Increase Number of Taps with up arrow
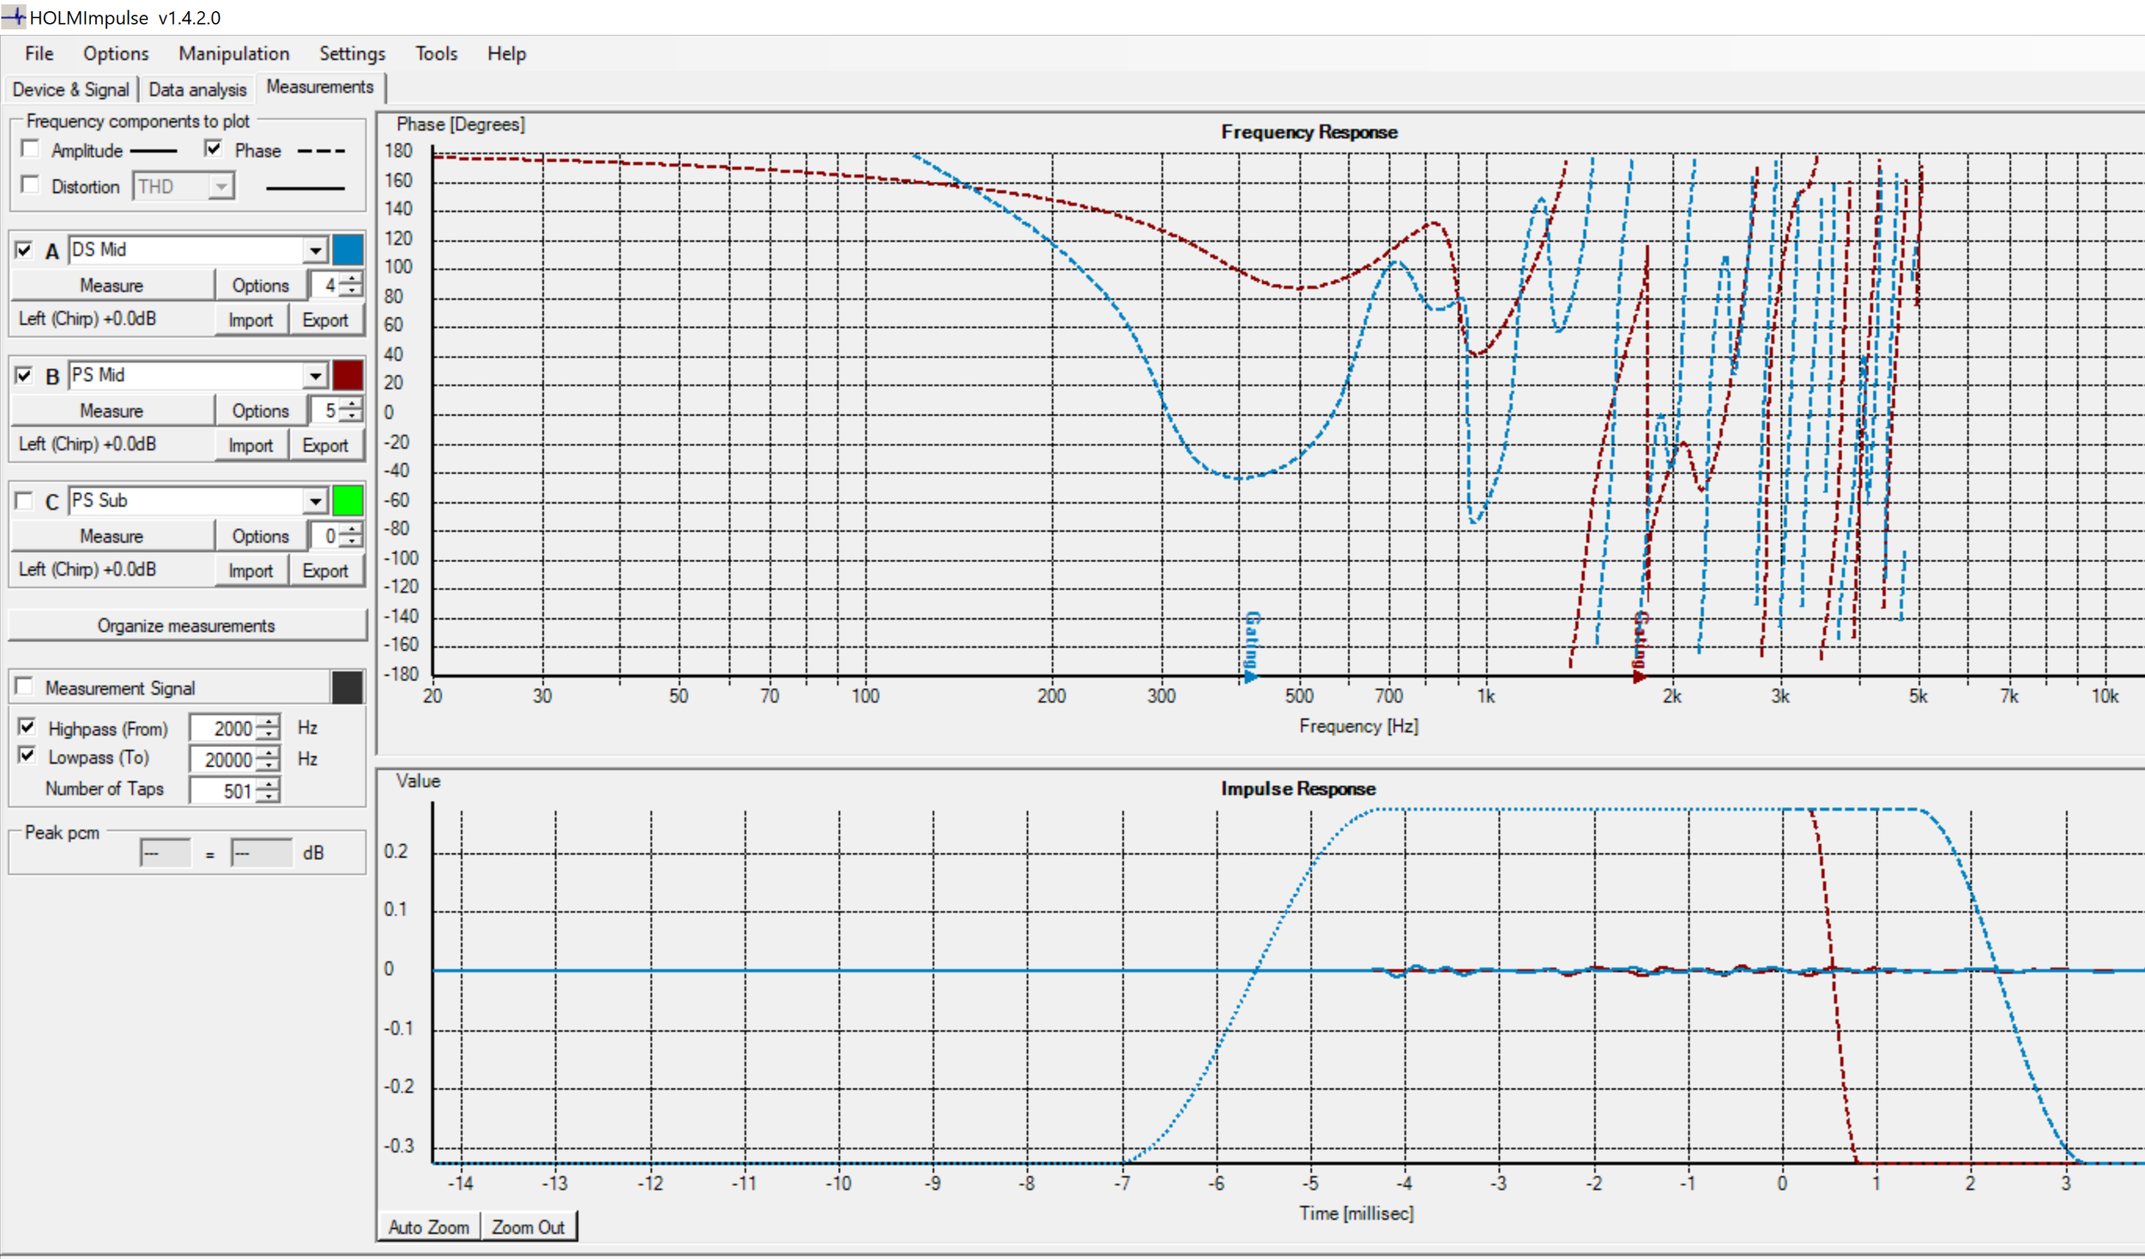This screenshot has height=1259, width=2145. pos(269,784)
